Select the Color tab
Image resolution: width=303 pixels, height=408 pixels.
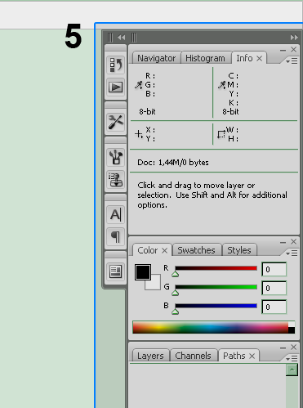[x=148, y=250]
